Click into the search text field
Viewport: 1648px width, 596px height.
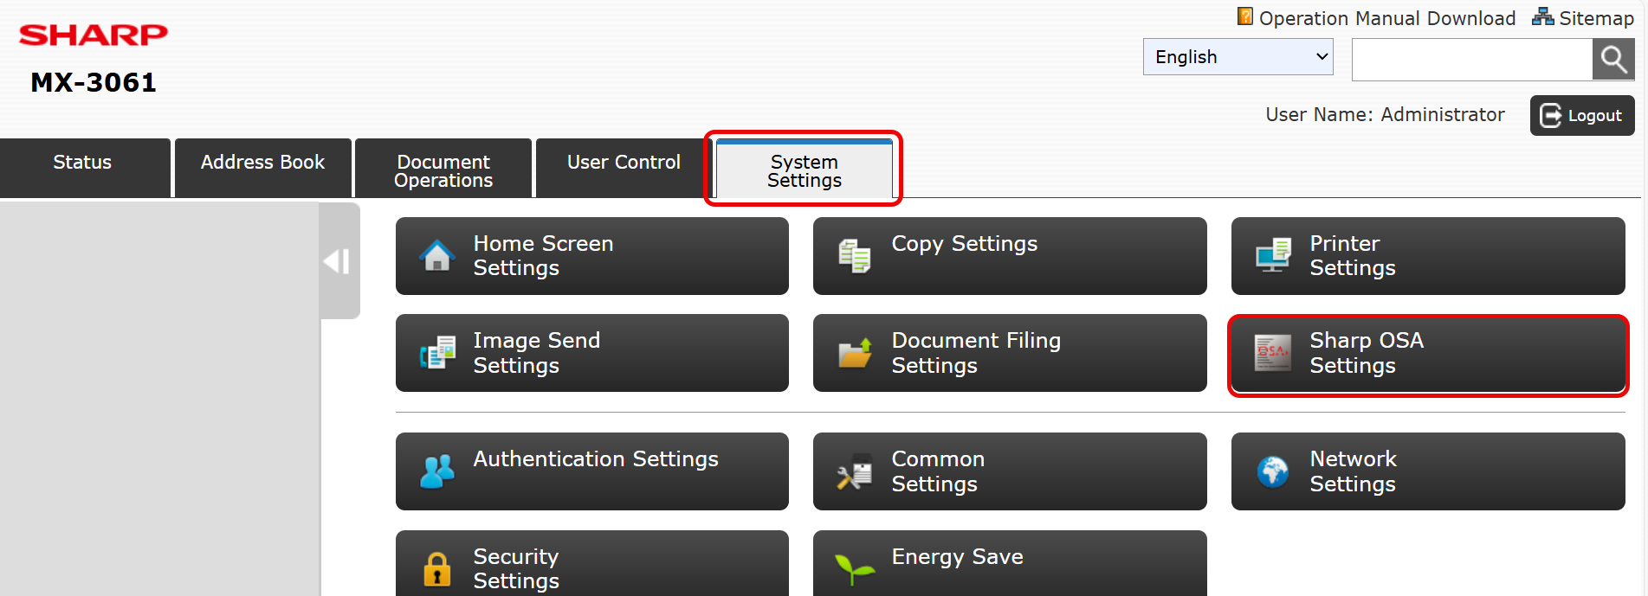(x=1471, y=60)
